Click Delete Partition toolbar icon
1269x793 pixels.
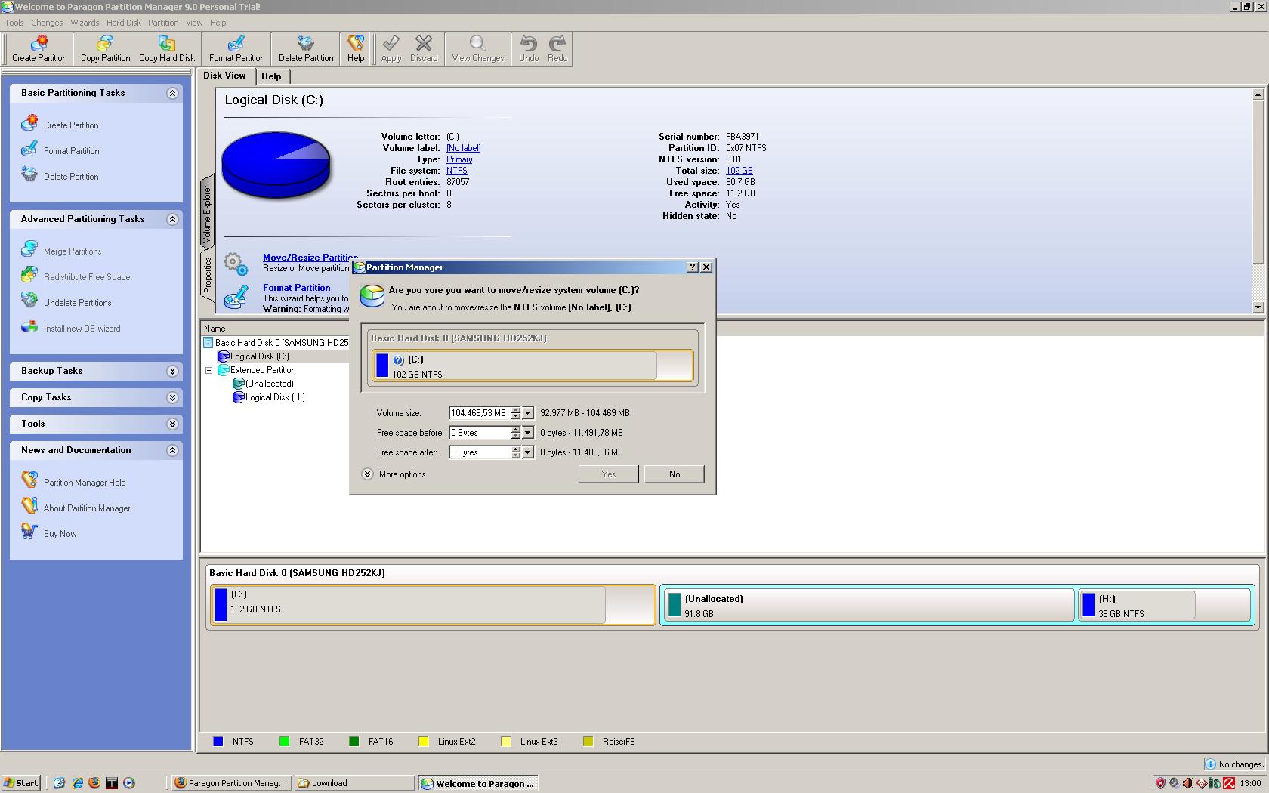306,49
